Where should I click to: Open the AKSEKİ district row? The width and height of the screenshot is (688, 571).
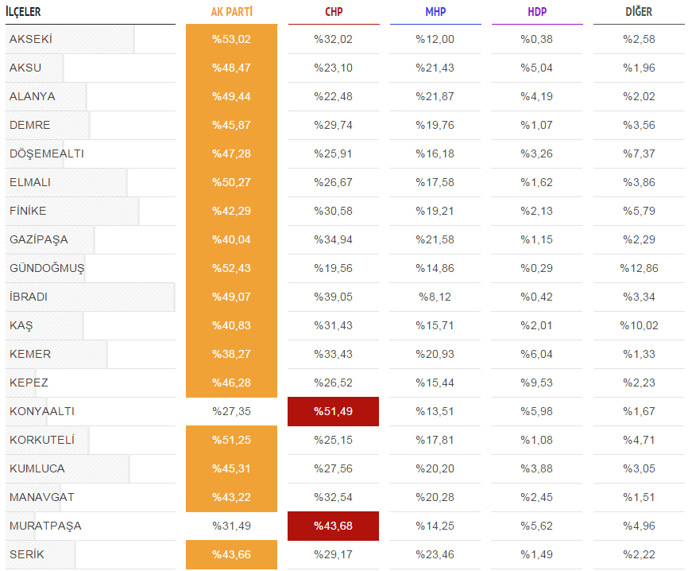(345, 39)
